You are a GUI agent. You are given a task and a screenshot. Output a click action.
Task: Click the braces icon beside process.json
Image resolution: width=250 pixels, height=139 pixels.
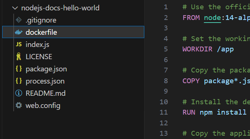pos(19,81)
